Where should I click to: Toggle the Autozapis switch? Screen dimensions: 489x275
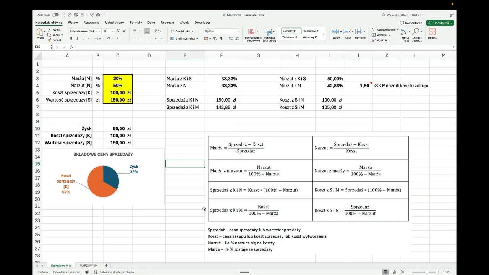point(55,15)
